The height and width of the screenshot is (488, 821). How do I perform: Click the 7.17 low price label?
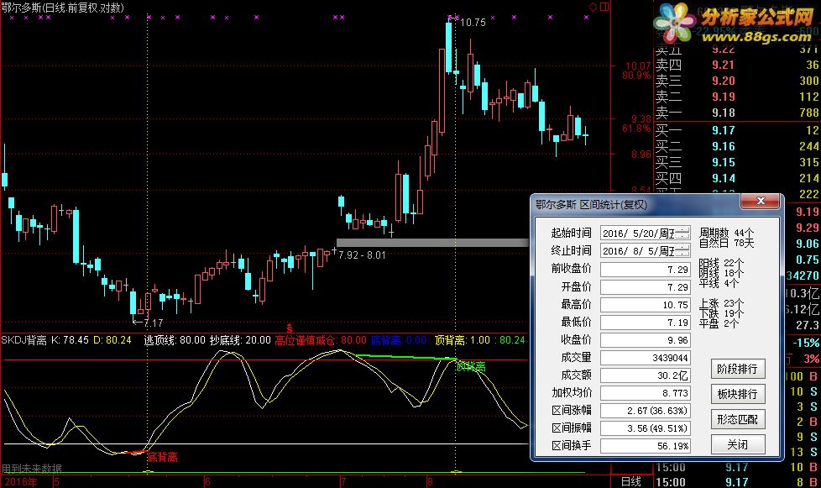point(154,323)
